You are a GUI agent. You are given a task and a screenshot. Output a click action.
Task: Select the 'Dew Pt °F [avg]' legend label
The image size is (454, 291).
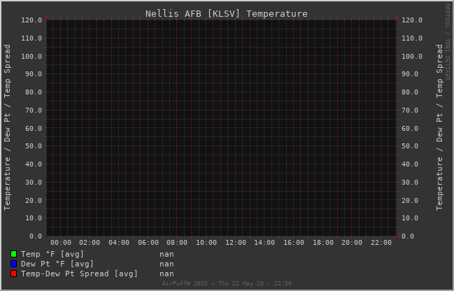coord(57,264)
